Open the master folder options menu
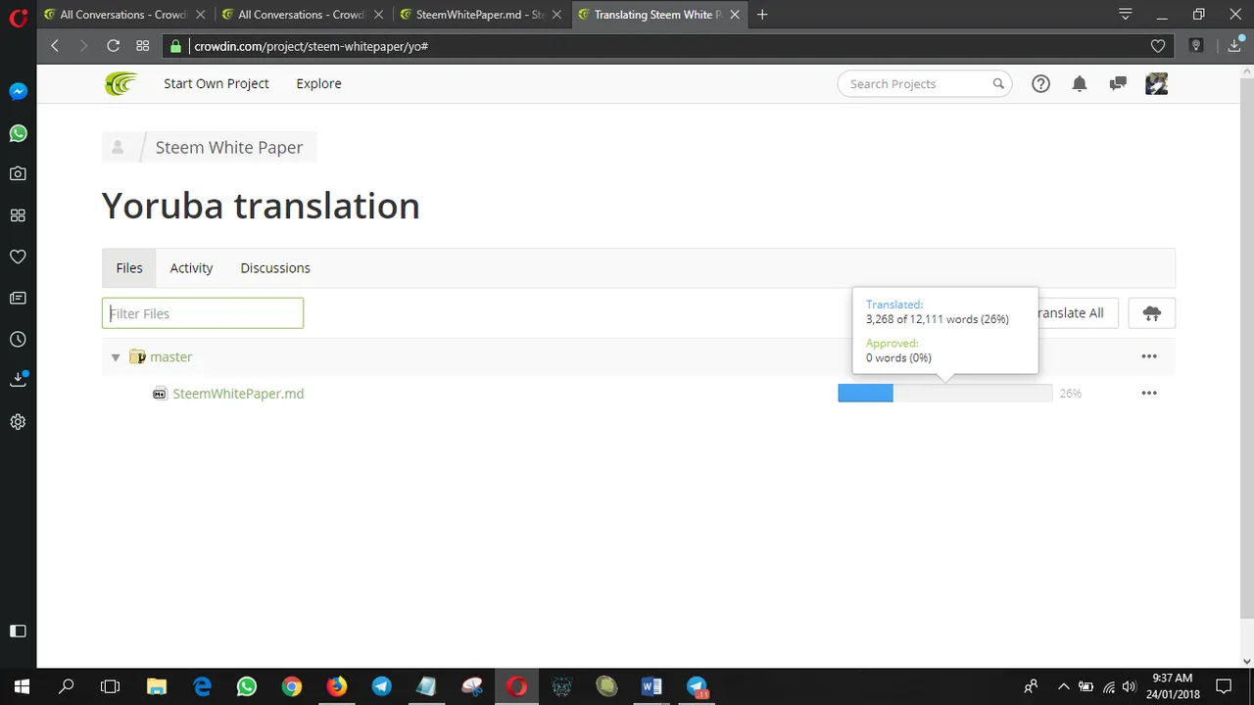Viewport: 1254px width, 705px height. pyautogui.click(x=1149, y=356)
